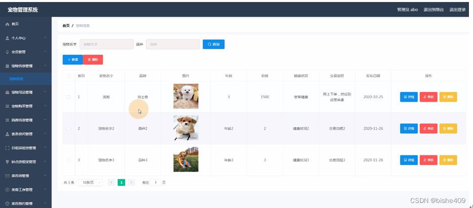Expand the 消费信息管理 chevron
The image size is (473, 208).
(x=45, y=120)
